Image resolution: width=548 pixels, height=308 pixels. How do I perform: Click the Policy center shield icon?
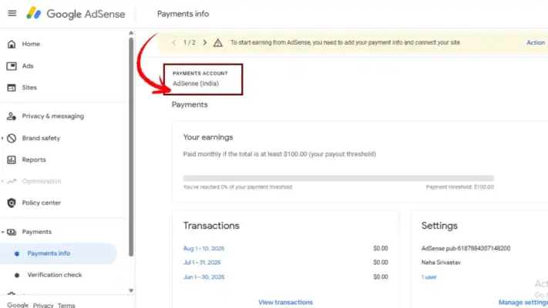(x=12, y=203)
